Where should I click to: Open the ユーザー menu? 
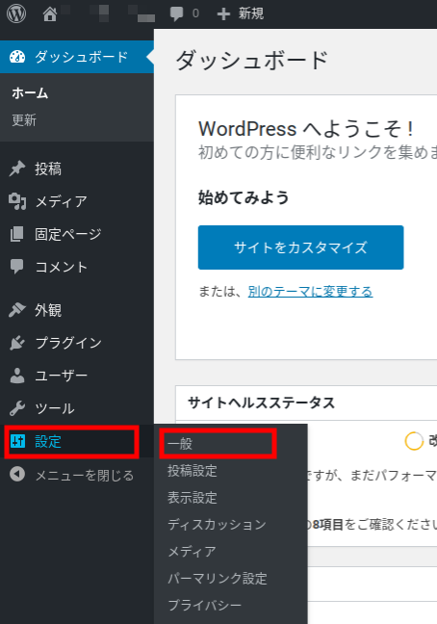coord(61,376)
